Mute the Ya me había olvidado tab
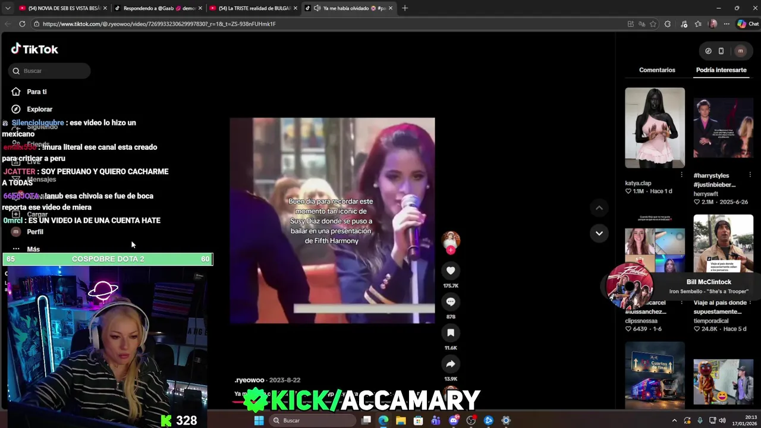Screen dimensions: 761x428 [317, 8]
